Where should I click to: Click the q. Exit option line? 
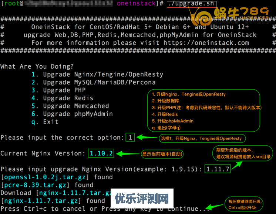coord(45,122)
